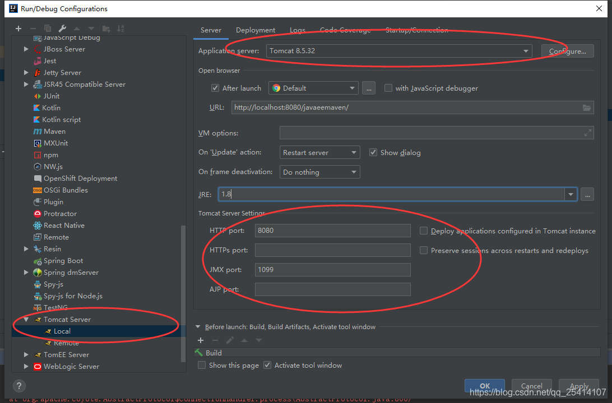Click browser browse ellipsis button
This screenshot has height=403, width=612.
[x=369, y=88]
